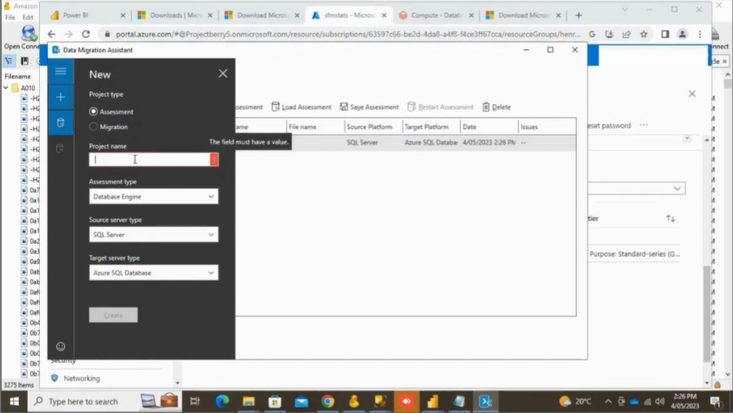The height and width of the screenshot is (413, 733).
Task: Bookmark this page with star icon
Action: (x=644, y=34)
